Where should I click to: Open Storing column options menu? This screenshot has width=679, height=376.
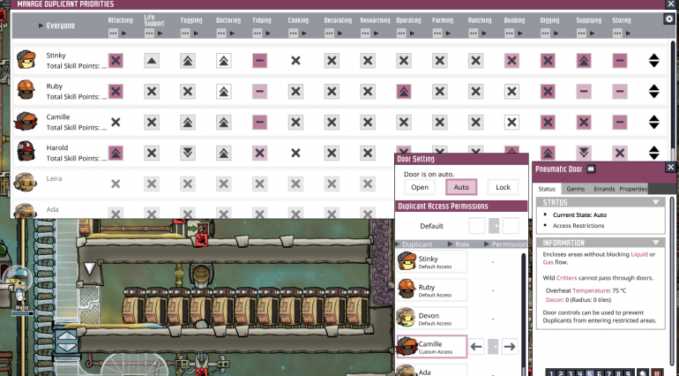click(617, 34)
